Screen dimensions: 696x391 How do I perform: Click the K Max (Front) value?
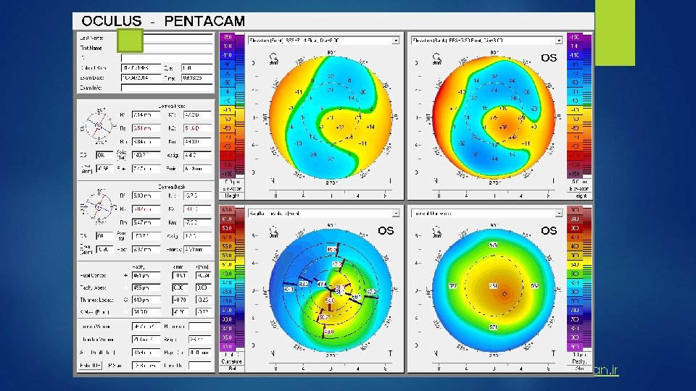(146, 312)
